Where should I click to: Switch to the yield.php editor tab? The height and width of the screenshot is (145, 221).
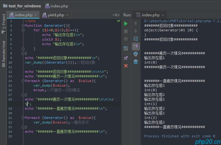pyautogui.click(x=55, y=15)
